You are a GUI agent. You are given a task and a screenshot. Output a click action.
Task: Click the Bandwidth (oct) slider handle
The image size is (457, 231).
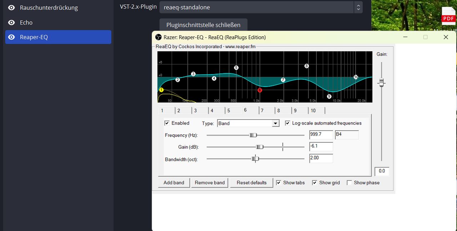(255, 159)
